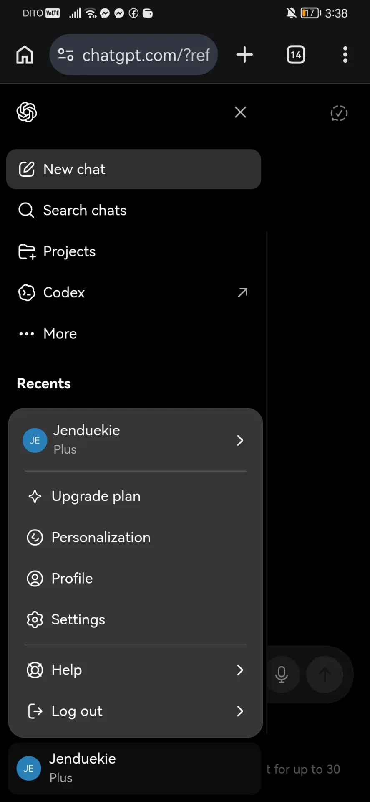Start a New chat
The height and width of the screenshot is (802, 370).
coord(133,169)
